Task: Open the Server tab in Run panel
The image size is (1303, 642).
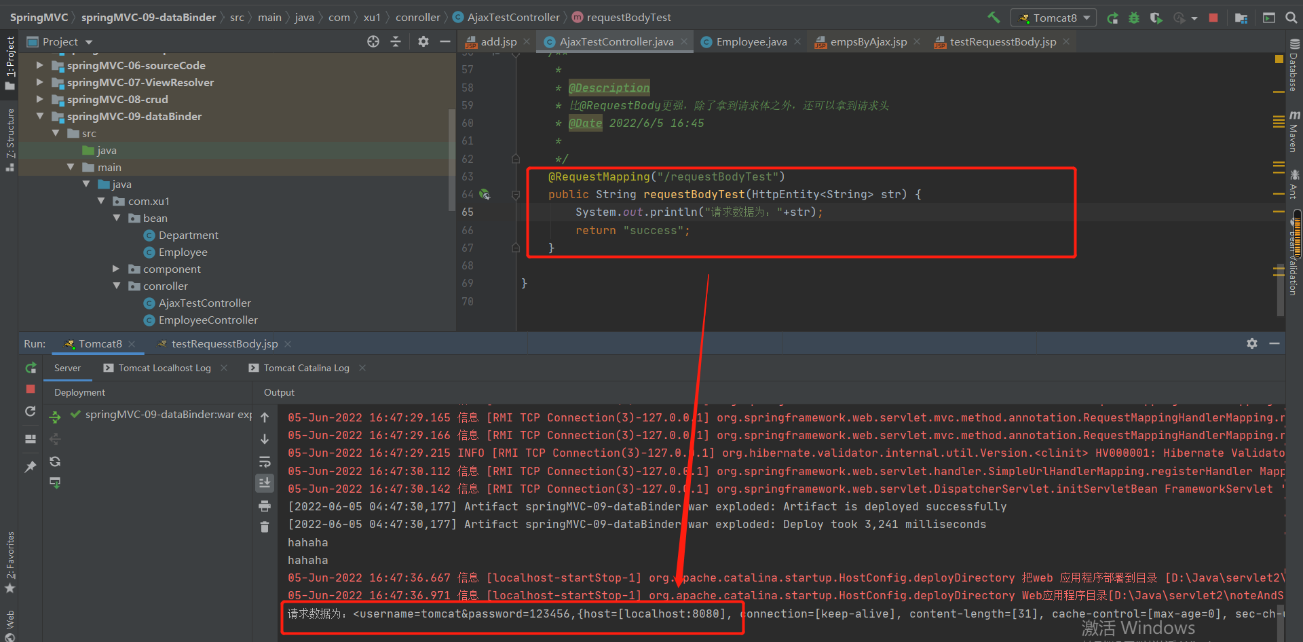Action: [x=67, y=368]
